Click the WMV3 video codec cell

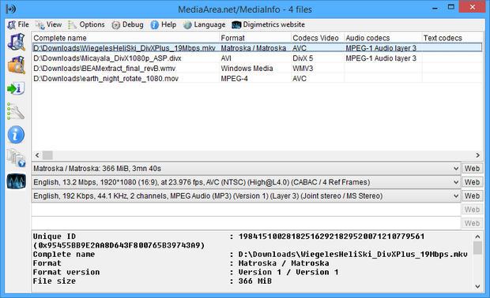pos(303,69)
